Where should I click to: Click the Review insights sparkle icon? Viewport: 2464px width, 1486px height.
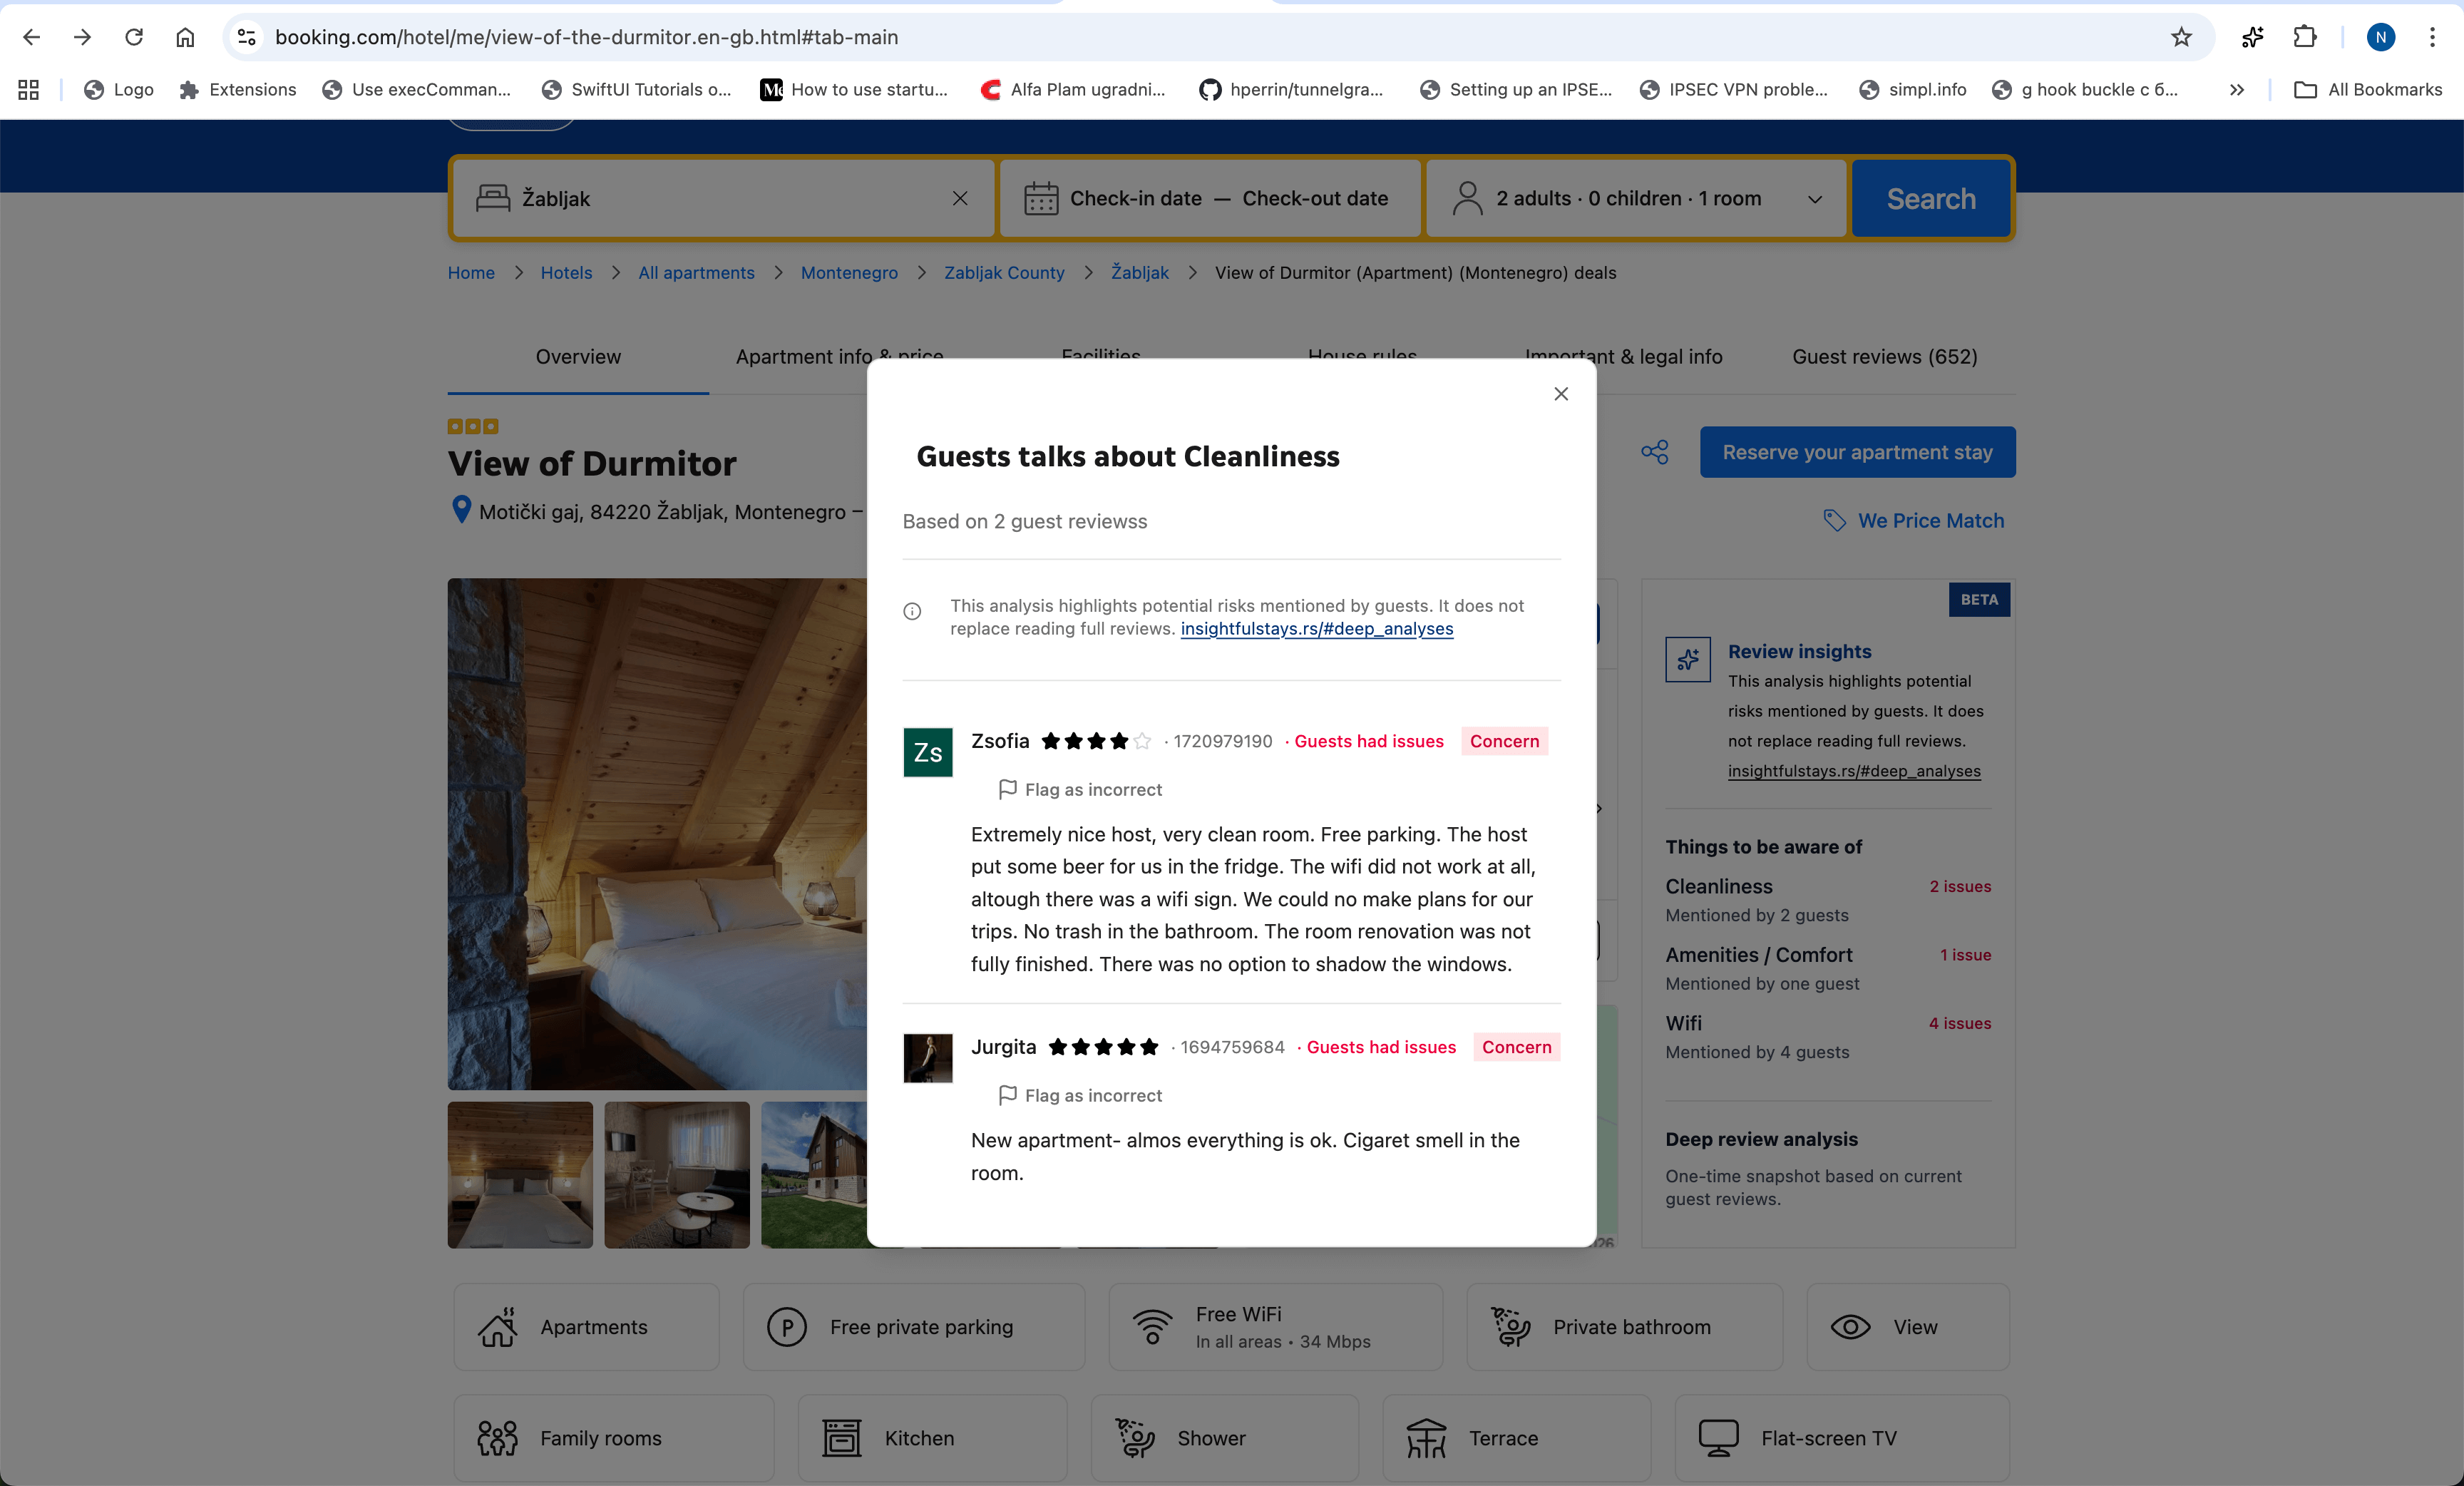pos(1687,660)
